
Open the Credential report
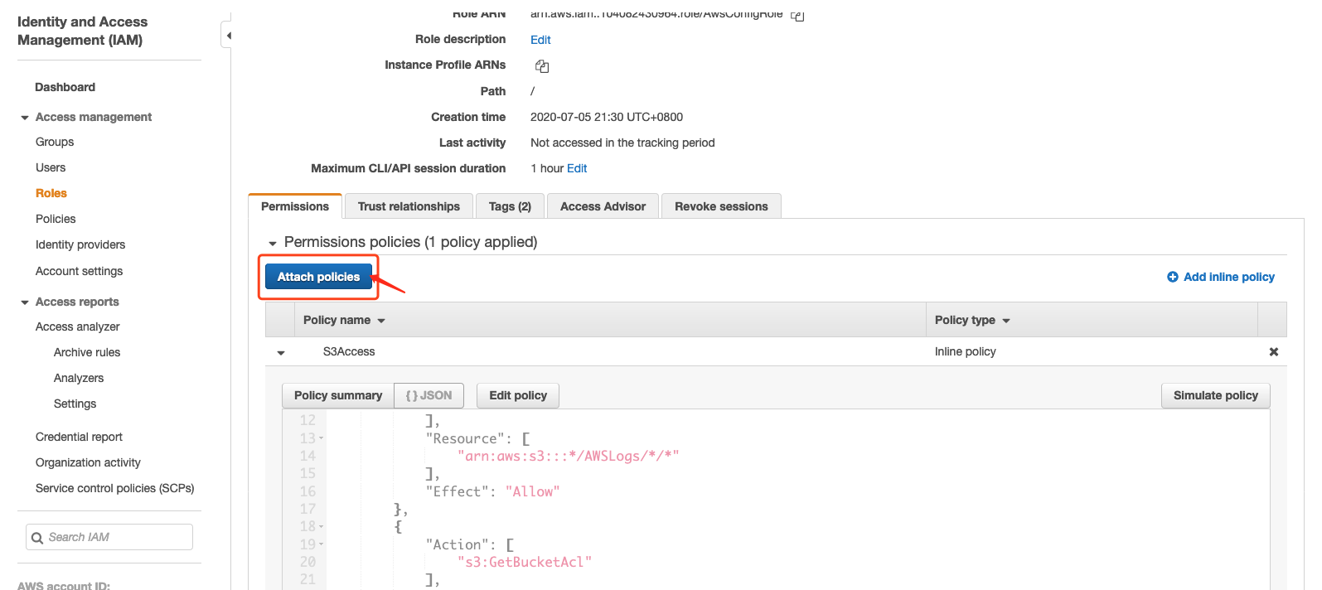[x=79, y=437]
